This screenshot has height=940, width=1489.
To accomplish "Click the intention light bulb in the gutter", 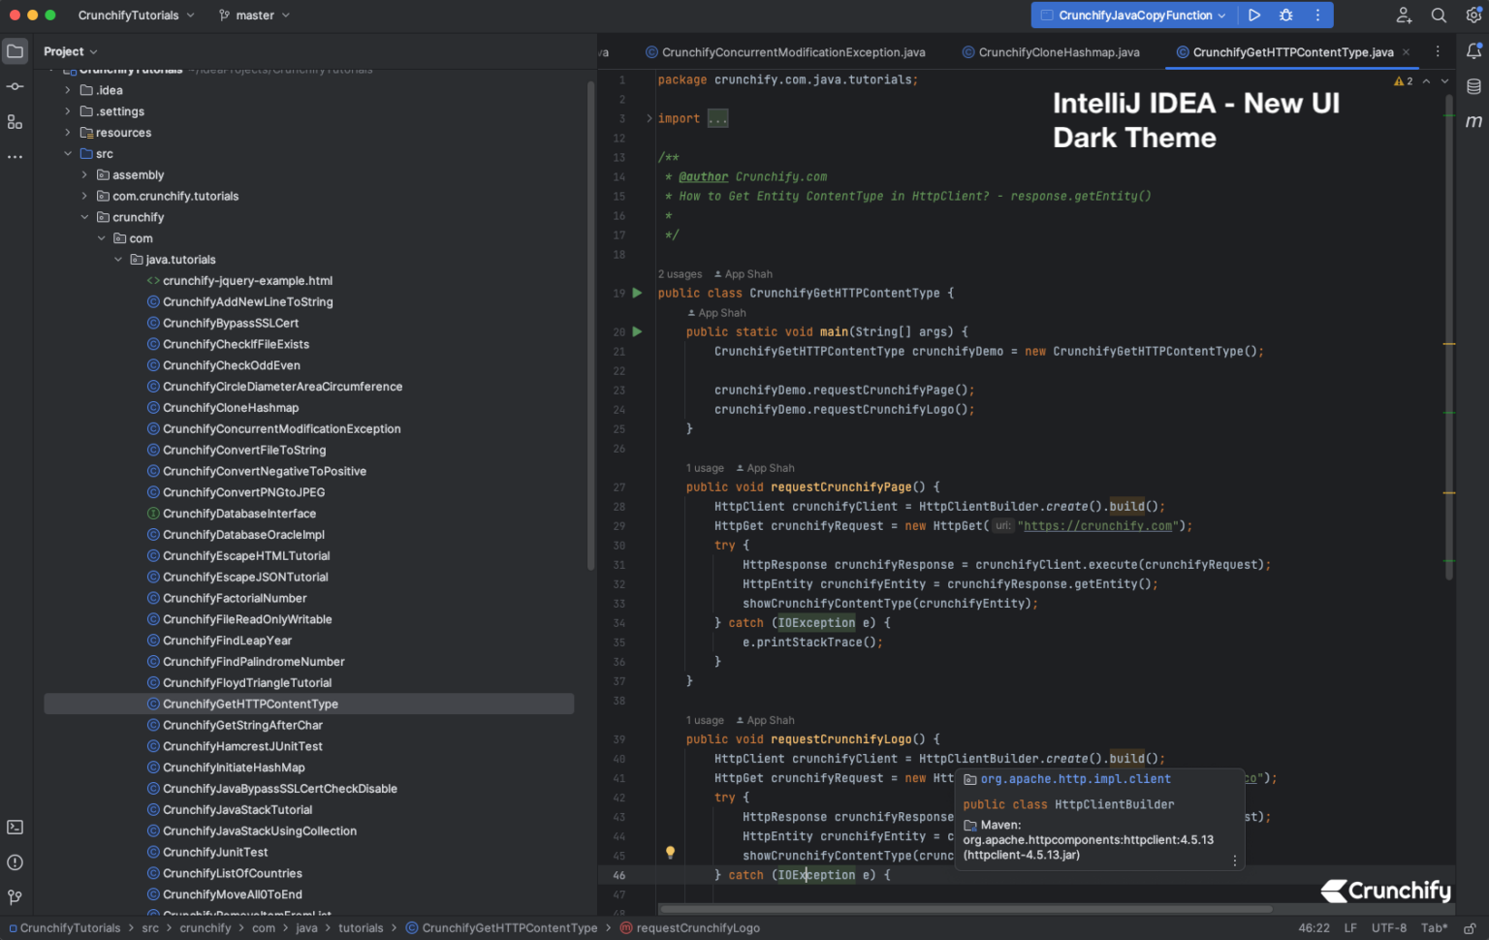I will point(670,852).
